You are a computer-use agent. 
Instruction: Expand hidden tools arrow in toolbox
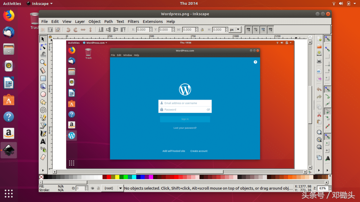(x=43, y=170)
